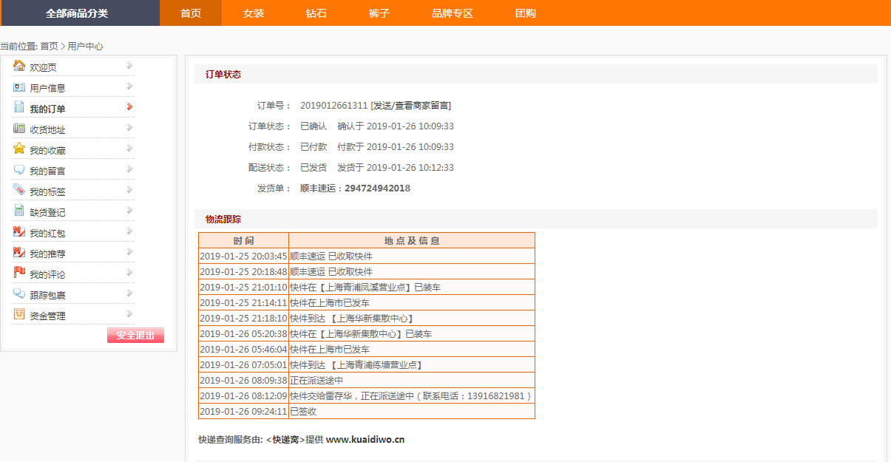This screenshot has height=462, width=891.
Task: Click the 2019-01-25 20:03:45 time cell
Action: click(243, 256)
